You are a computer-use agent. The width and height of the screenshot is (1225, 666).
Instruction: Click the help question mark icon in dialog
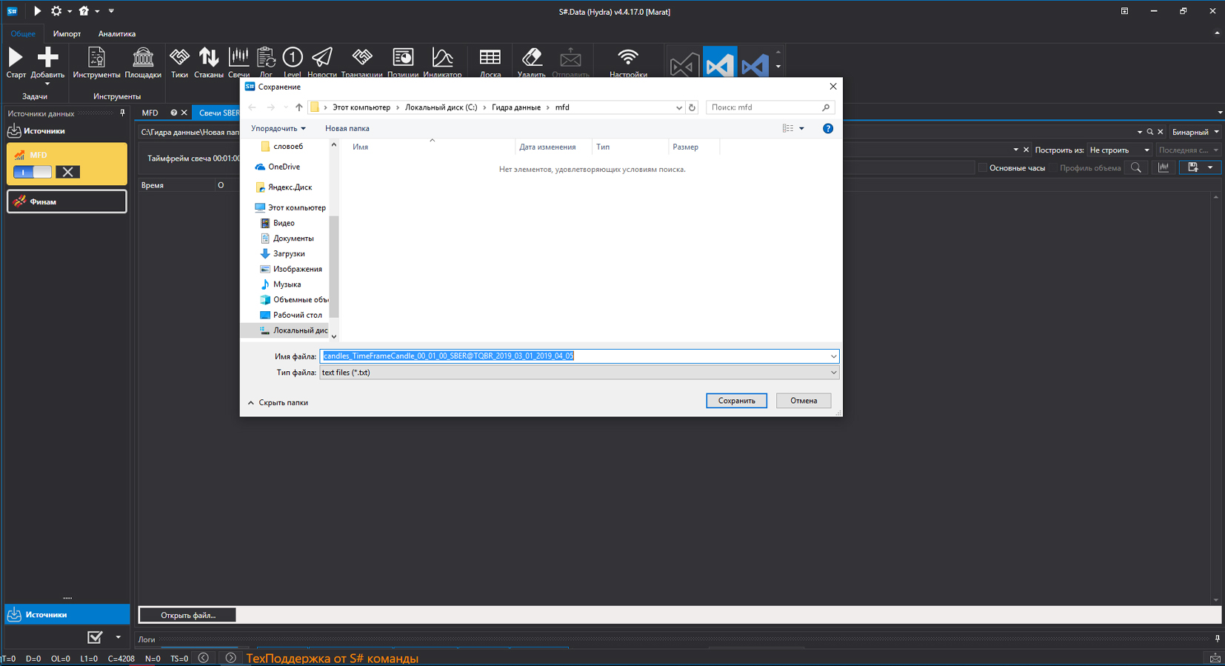tap(828, 128)
